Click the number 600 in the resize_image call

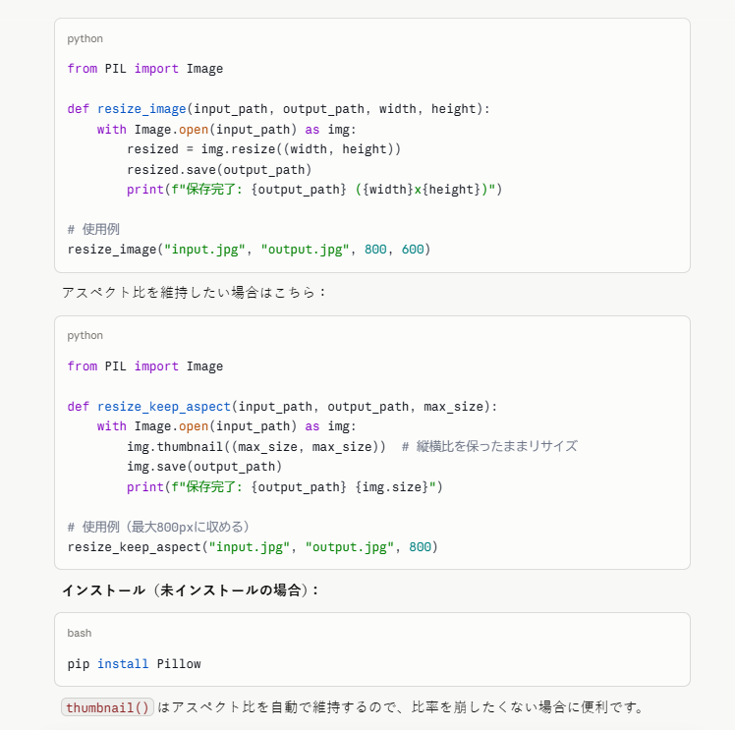point(412,250)
